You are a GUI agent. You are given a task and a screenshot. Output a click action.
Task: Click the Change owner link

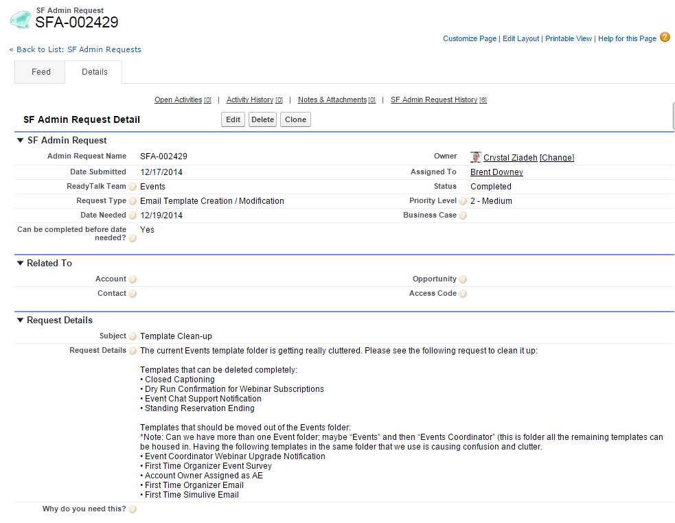557,158
